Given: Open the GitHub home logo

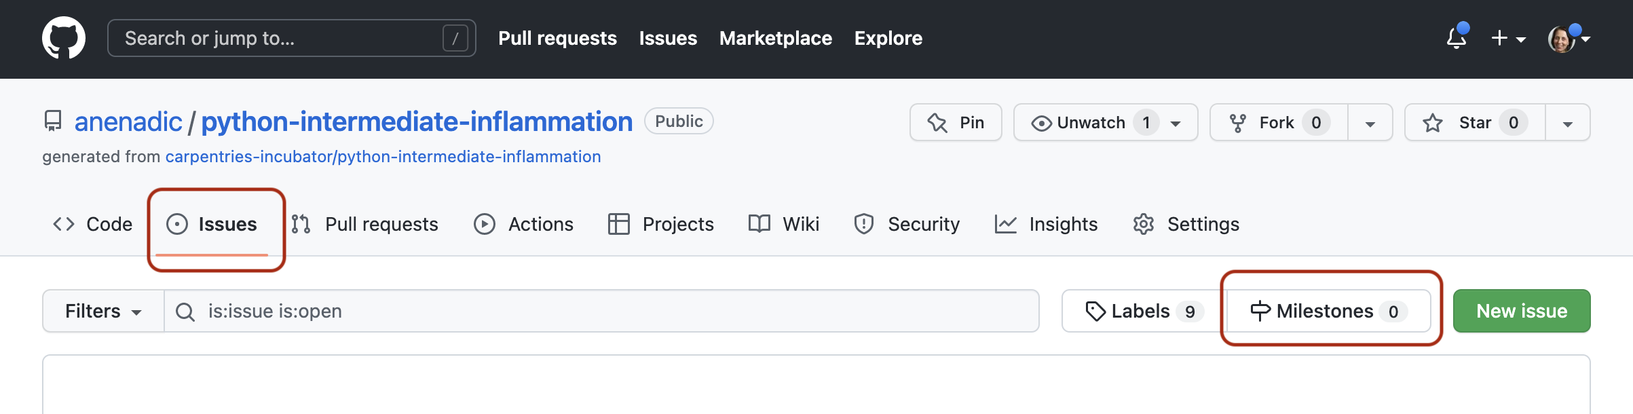Looking at the screenshot, I should pyautogui.click(x=64, y=38).
